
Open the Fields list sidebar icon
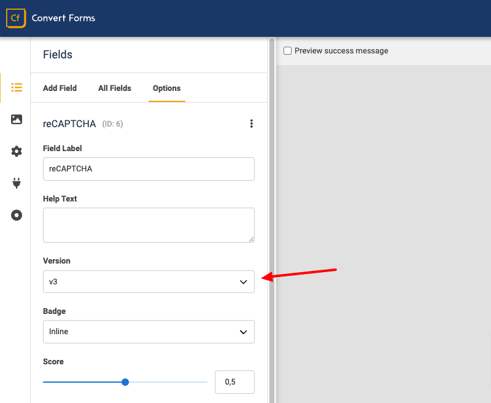(17, 87)
